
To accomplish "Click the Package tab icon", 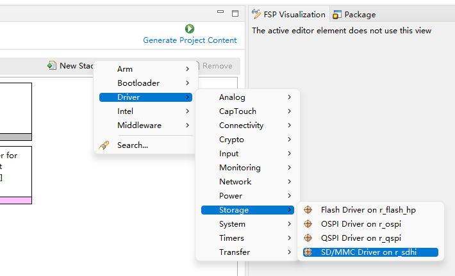I will [336, 15].
